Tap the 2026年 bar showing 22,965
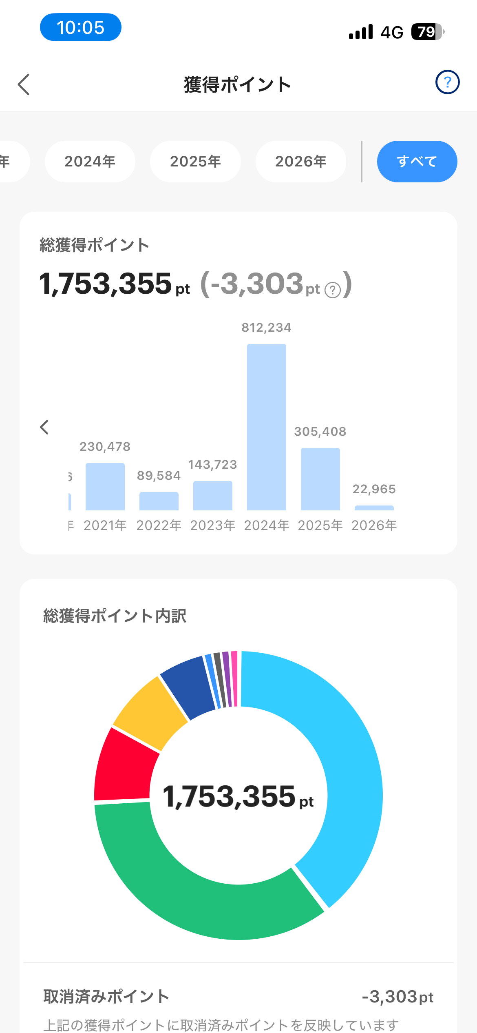 [x=374, y=508]
